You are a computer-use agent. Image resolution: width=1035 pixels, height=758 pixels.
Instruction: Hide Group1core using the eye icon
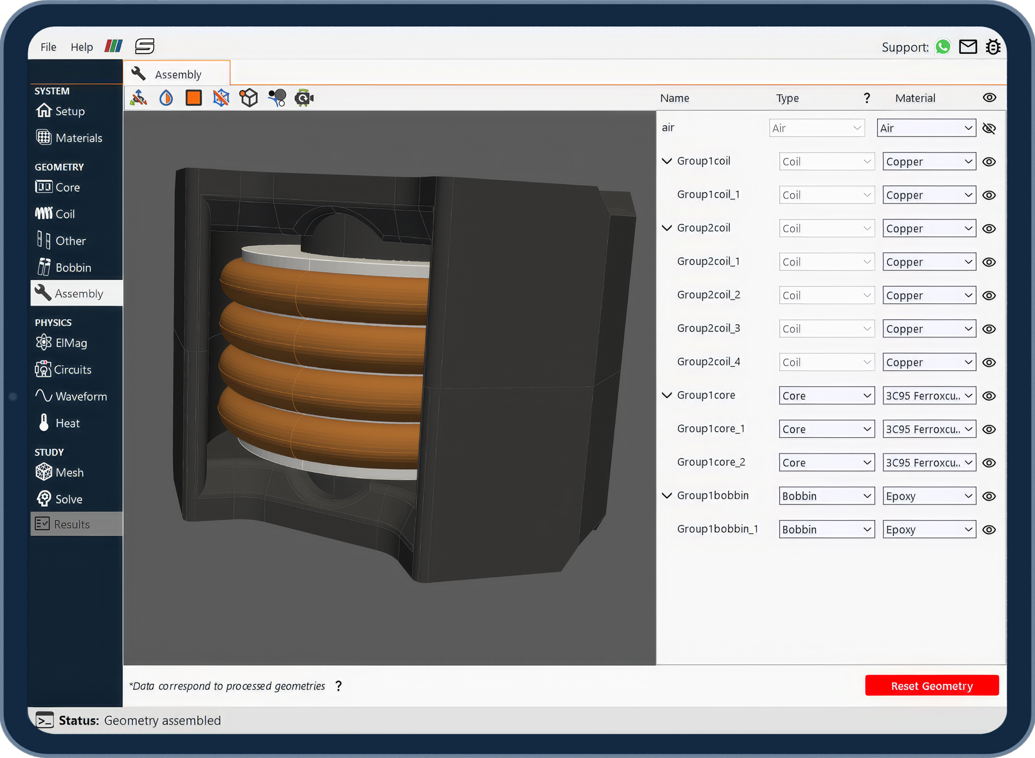tap(989, 396)
